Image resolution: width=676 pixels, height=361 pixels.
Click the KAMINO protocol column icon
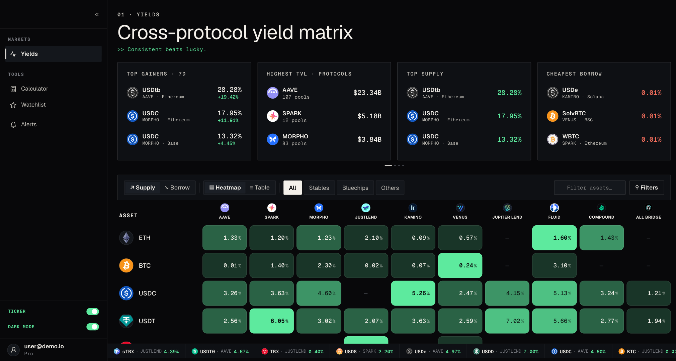(413, 208)
